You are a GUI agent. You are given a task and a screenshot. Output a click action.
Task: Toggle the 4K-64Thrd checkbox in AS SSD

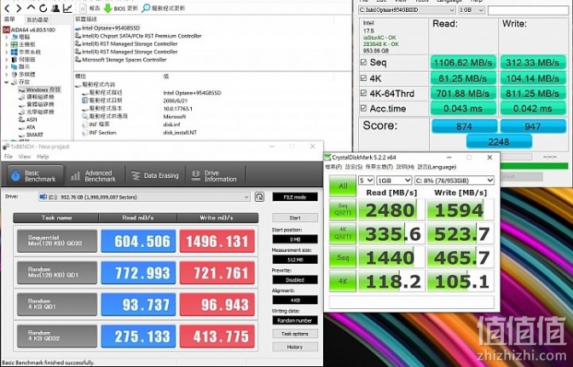pos(363,94)
